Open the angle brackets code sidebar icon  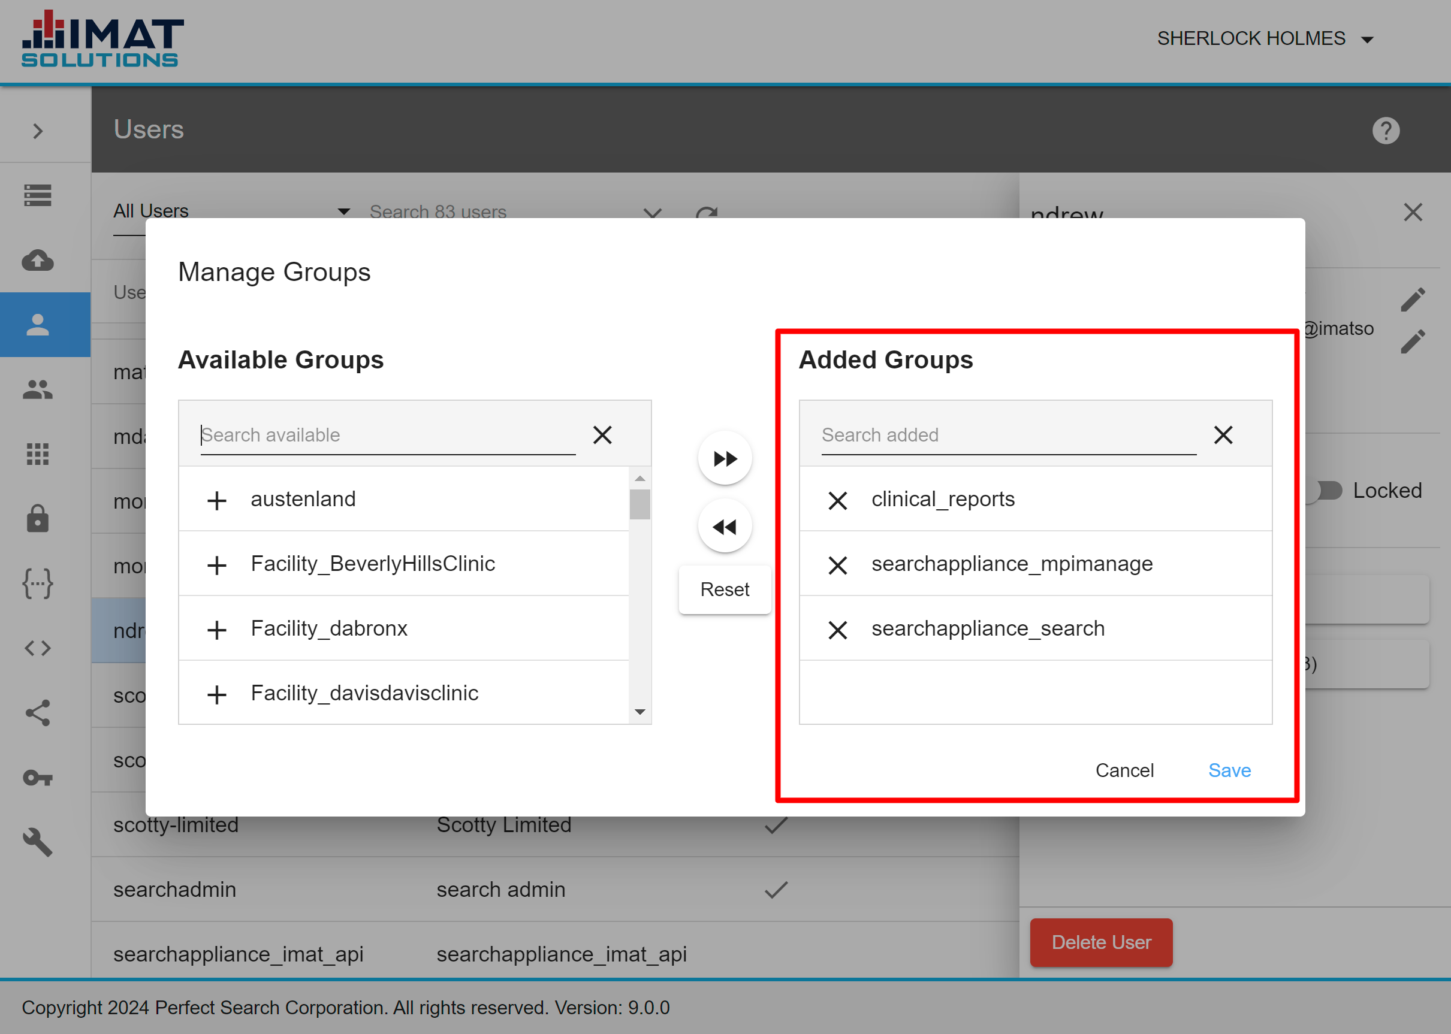(x=38, y=648)
